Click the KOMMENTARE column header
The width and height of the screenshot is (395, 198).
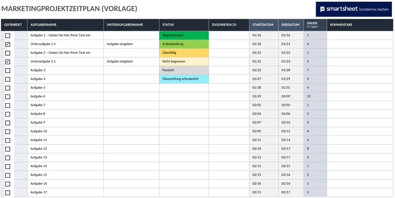(x=359, y=25)
